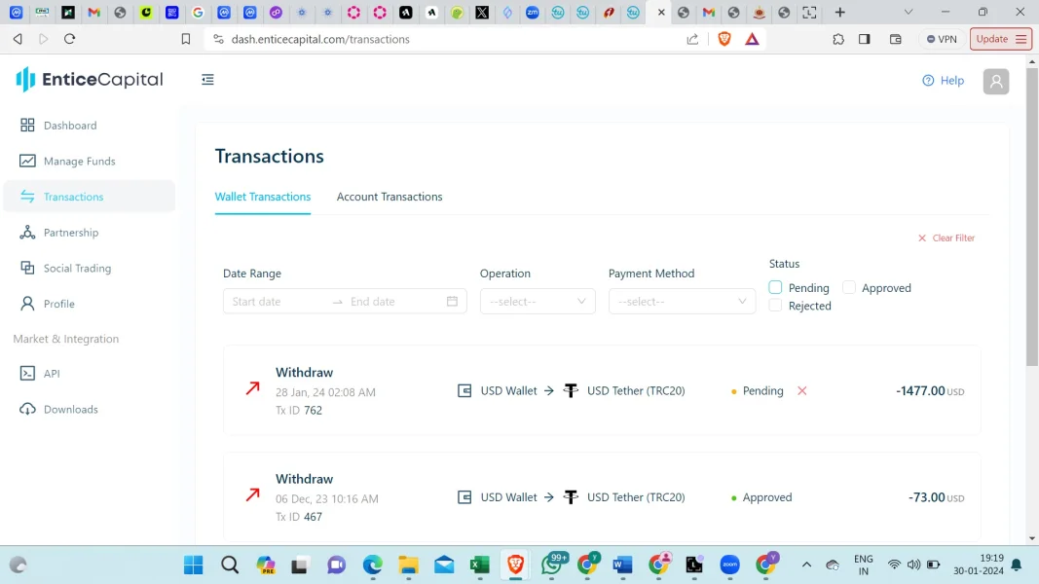The height and width of the screenshot is (584, 1039).
Task: Click the Update button
Action: 1001,39
